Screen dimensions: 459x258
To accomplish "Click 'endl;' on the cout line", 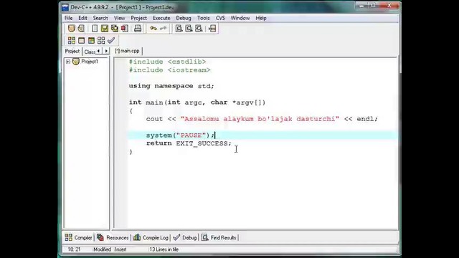I will click(x=367, y=119).
